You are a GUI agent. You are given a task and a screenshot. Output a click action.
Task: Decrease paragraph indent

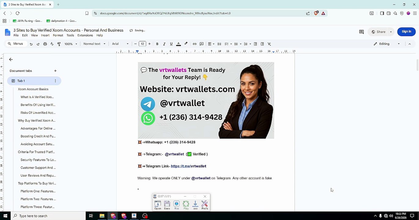(255, 44)
